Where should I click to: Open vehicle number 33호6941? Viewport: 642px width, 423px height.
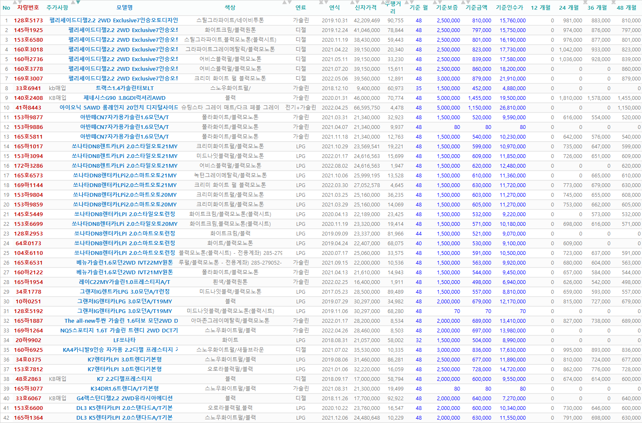28,88
